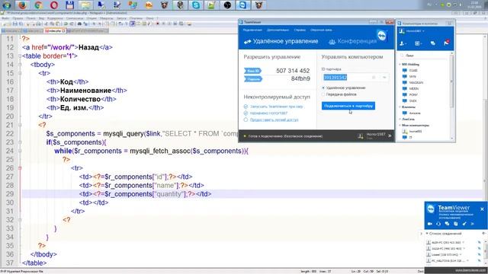Open file box icon in session panel

click(x=456, y=224)
